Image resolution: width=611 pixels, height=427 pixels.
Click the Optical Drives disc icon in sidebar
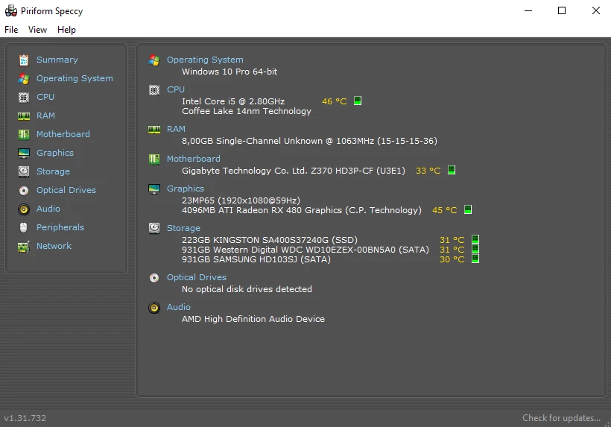pos(24,191)
